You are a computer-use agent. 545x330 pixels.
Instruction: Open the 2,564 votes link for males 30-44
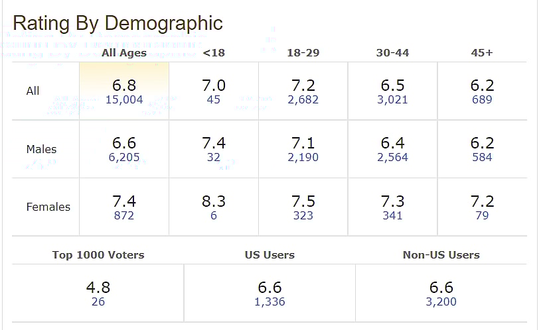(x=392, y=158)
